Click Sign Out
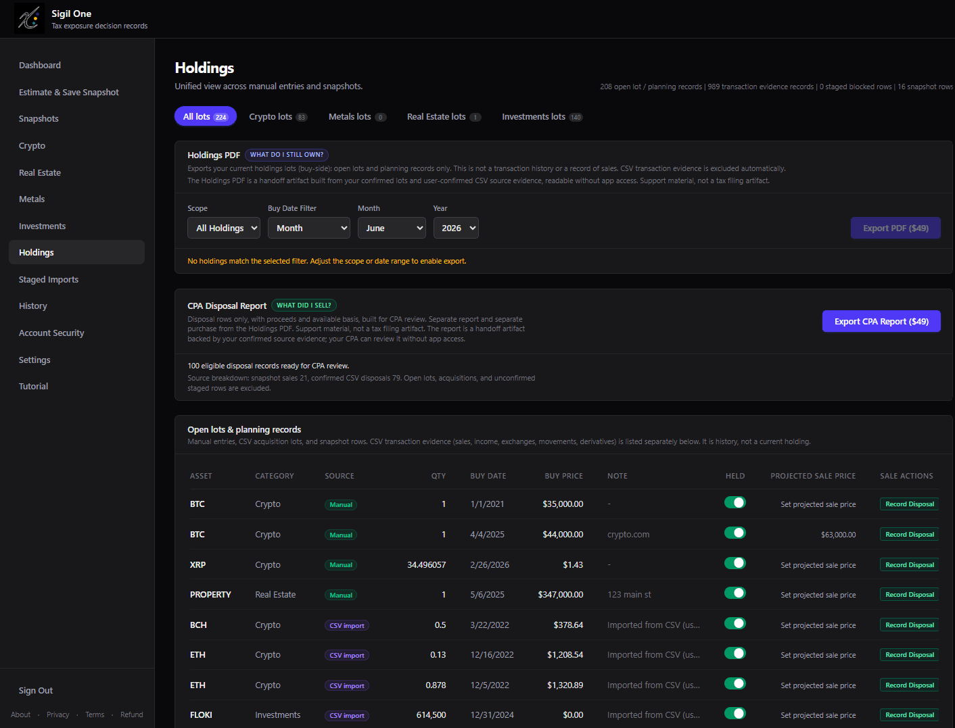This screenshot has height=728, width=955. tap(36, 690)
